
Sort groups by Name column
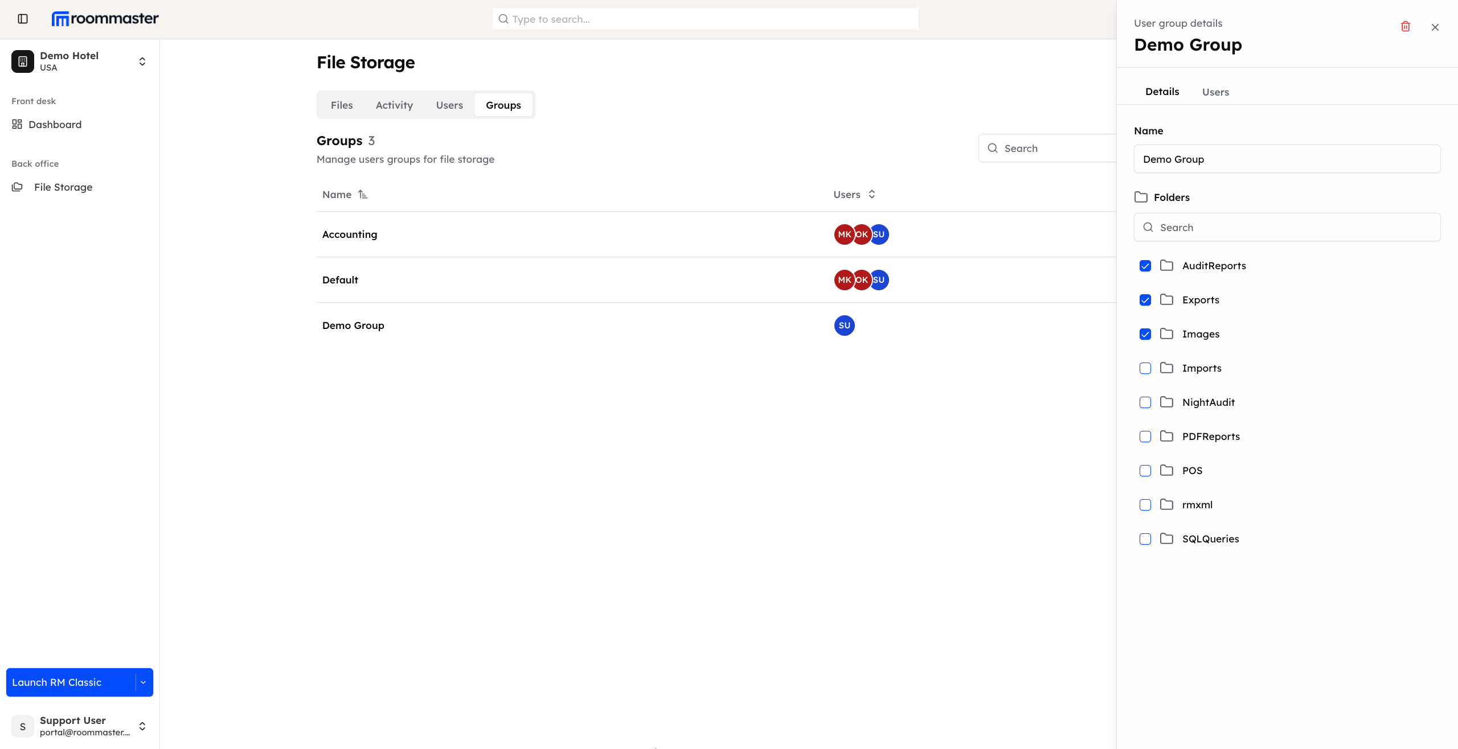(x=344, y=194)
